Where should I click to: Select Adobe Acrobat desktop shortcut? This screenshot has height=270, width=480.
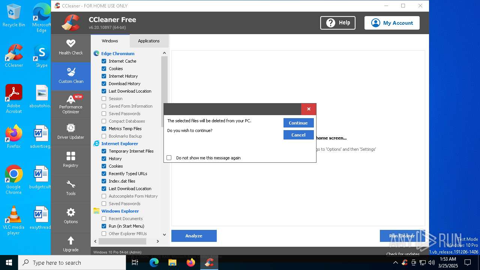click(14, 99)
